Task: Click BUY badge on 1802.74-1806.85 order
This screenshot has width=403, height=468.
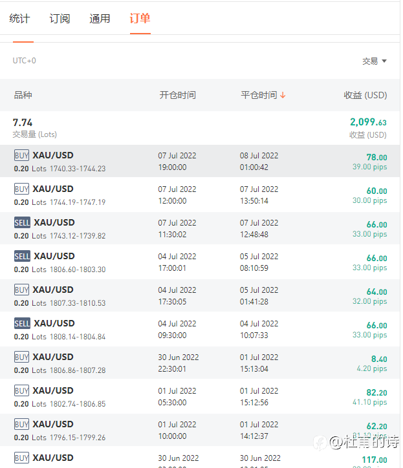Action: [21, 391]
